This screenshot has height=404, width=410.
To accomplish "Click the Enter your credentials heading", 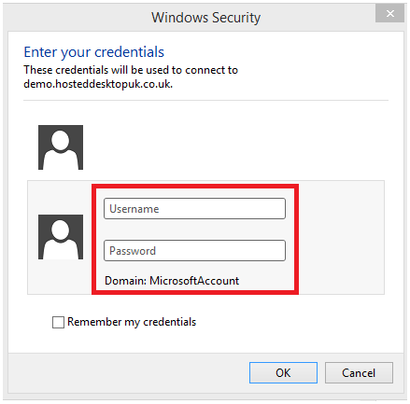I will click(93, 52).
